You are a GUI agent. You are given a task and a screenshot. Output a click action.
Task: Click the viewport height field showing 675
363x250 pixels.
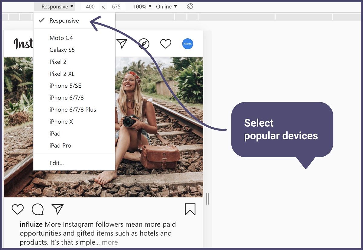click(116, 7)
